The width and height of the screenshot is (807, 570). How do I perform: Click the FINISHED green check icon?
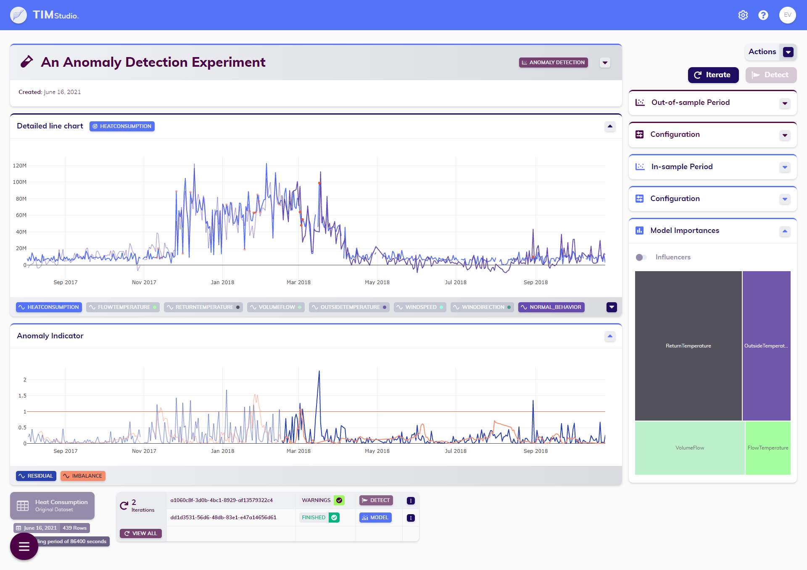pyautogui.click(x=334, y=518)
